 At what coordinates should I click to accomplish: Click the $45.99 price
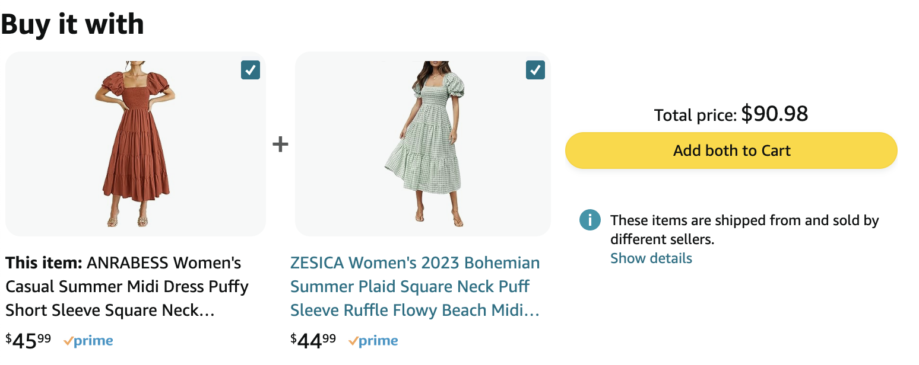[28, 341]
